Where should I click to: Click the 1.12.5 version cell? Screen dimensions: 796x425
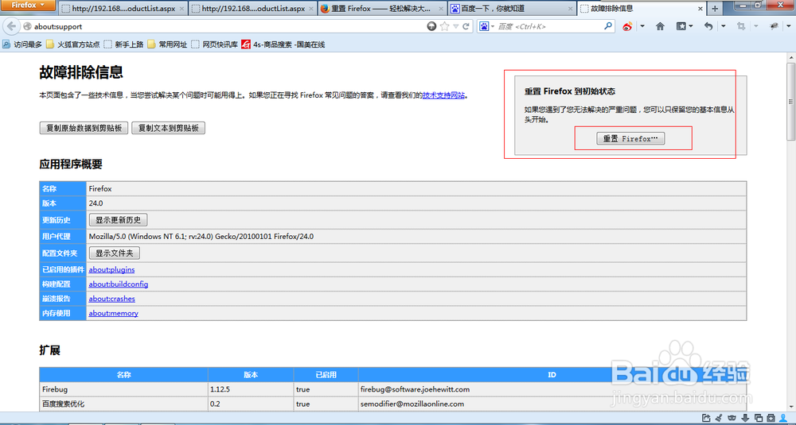pyautogui.click(x=251, y=389)
